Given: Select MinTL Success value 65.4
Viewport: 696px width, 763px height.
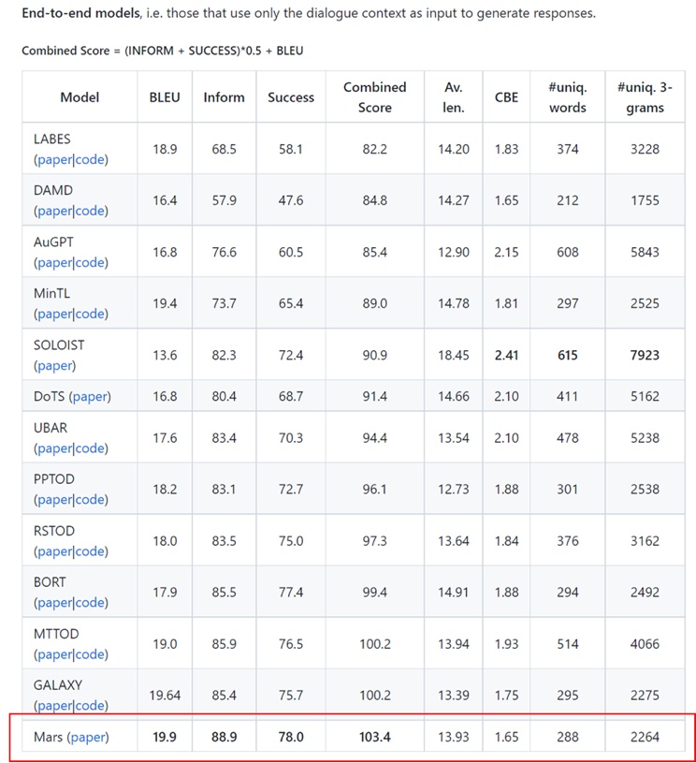Looking at the screenshot, I should 291,303.
